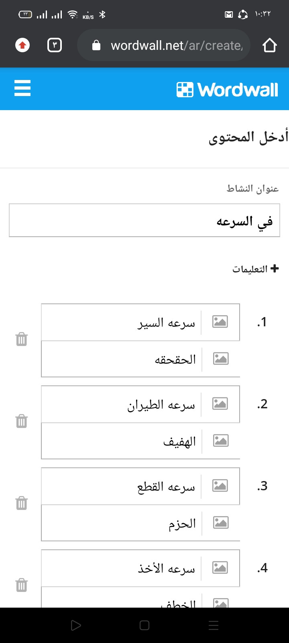Add image to سرعه الأخذ field
289x643 pixels.
pyautogui.click(x=220, y=568)
